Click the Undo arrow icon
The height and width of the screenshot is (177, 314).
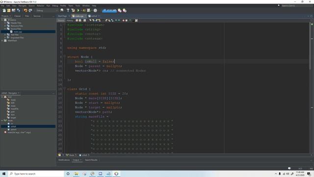click(26, 10)
